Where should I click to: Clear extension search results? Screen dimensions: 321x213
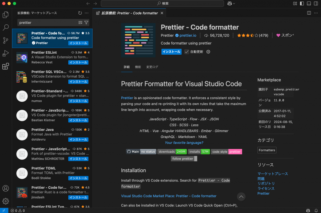pyautogui.click(x=80, y=23)
